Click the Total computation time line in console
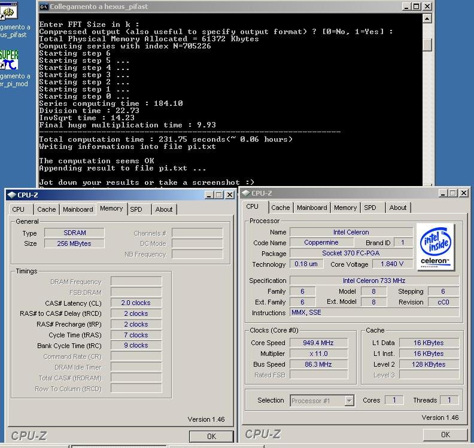 (x=166, y=139)
